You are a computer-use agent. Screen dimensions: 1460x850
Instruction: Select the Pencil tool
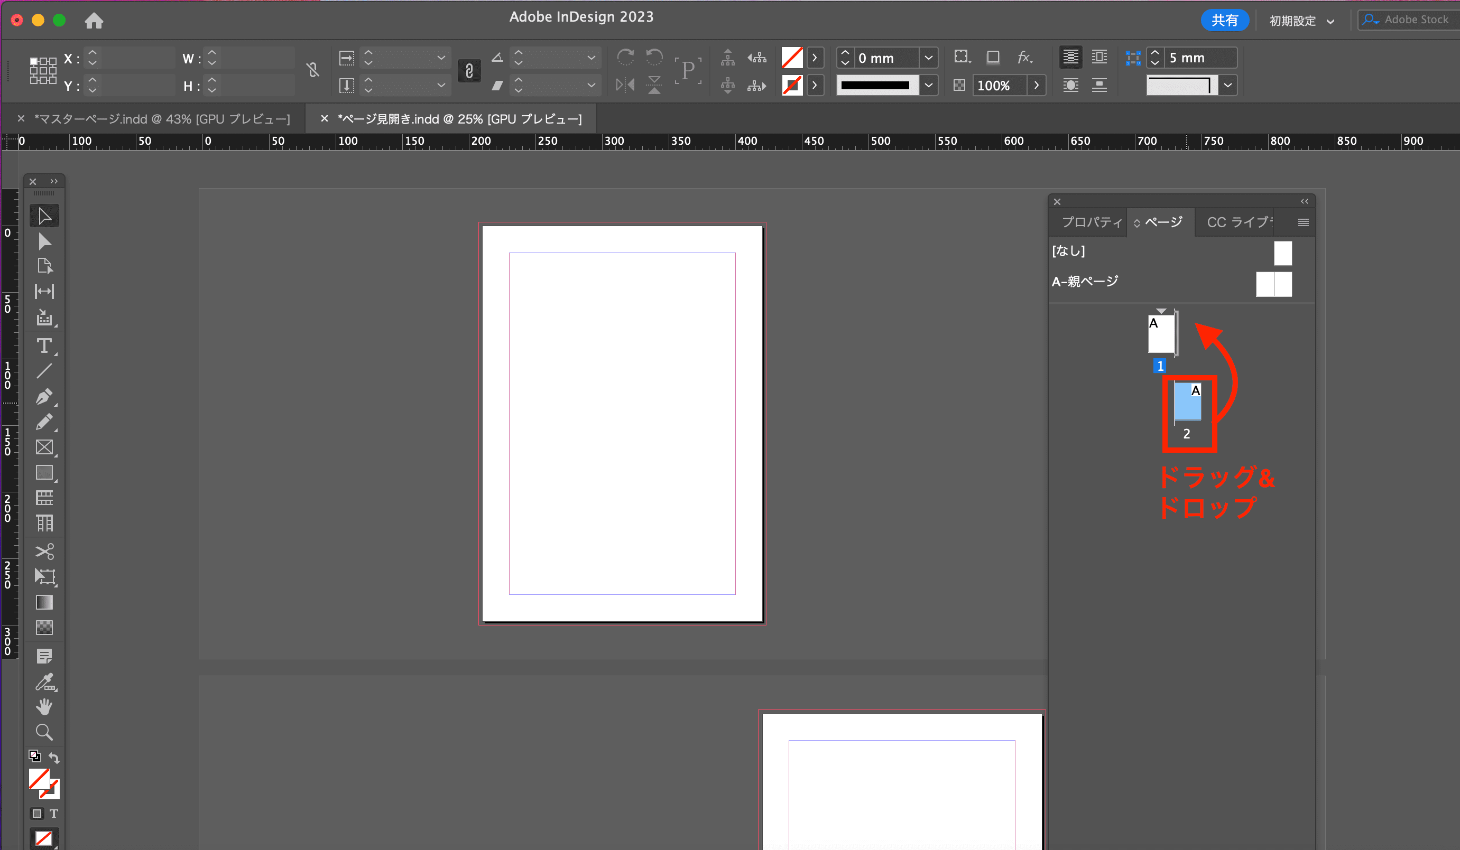click(44, 422)
